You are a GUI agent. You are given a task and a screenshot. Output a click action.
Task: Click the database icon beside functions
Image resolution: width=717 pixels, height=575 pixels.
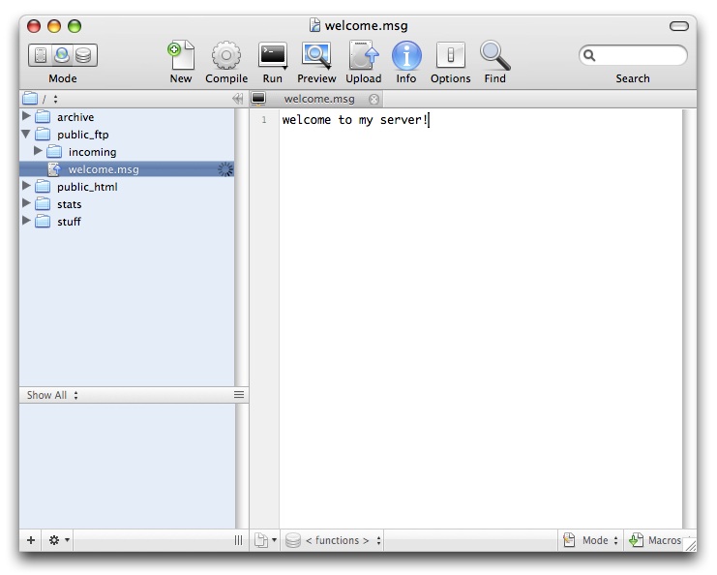(292, 540)
